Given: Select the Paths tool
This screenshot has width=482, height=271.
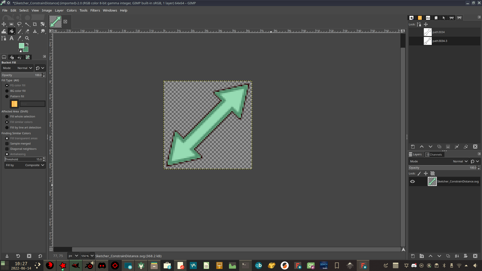Looking at the screenshot, I should coord(4,38).
